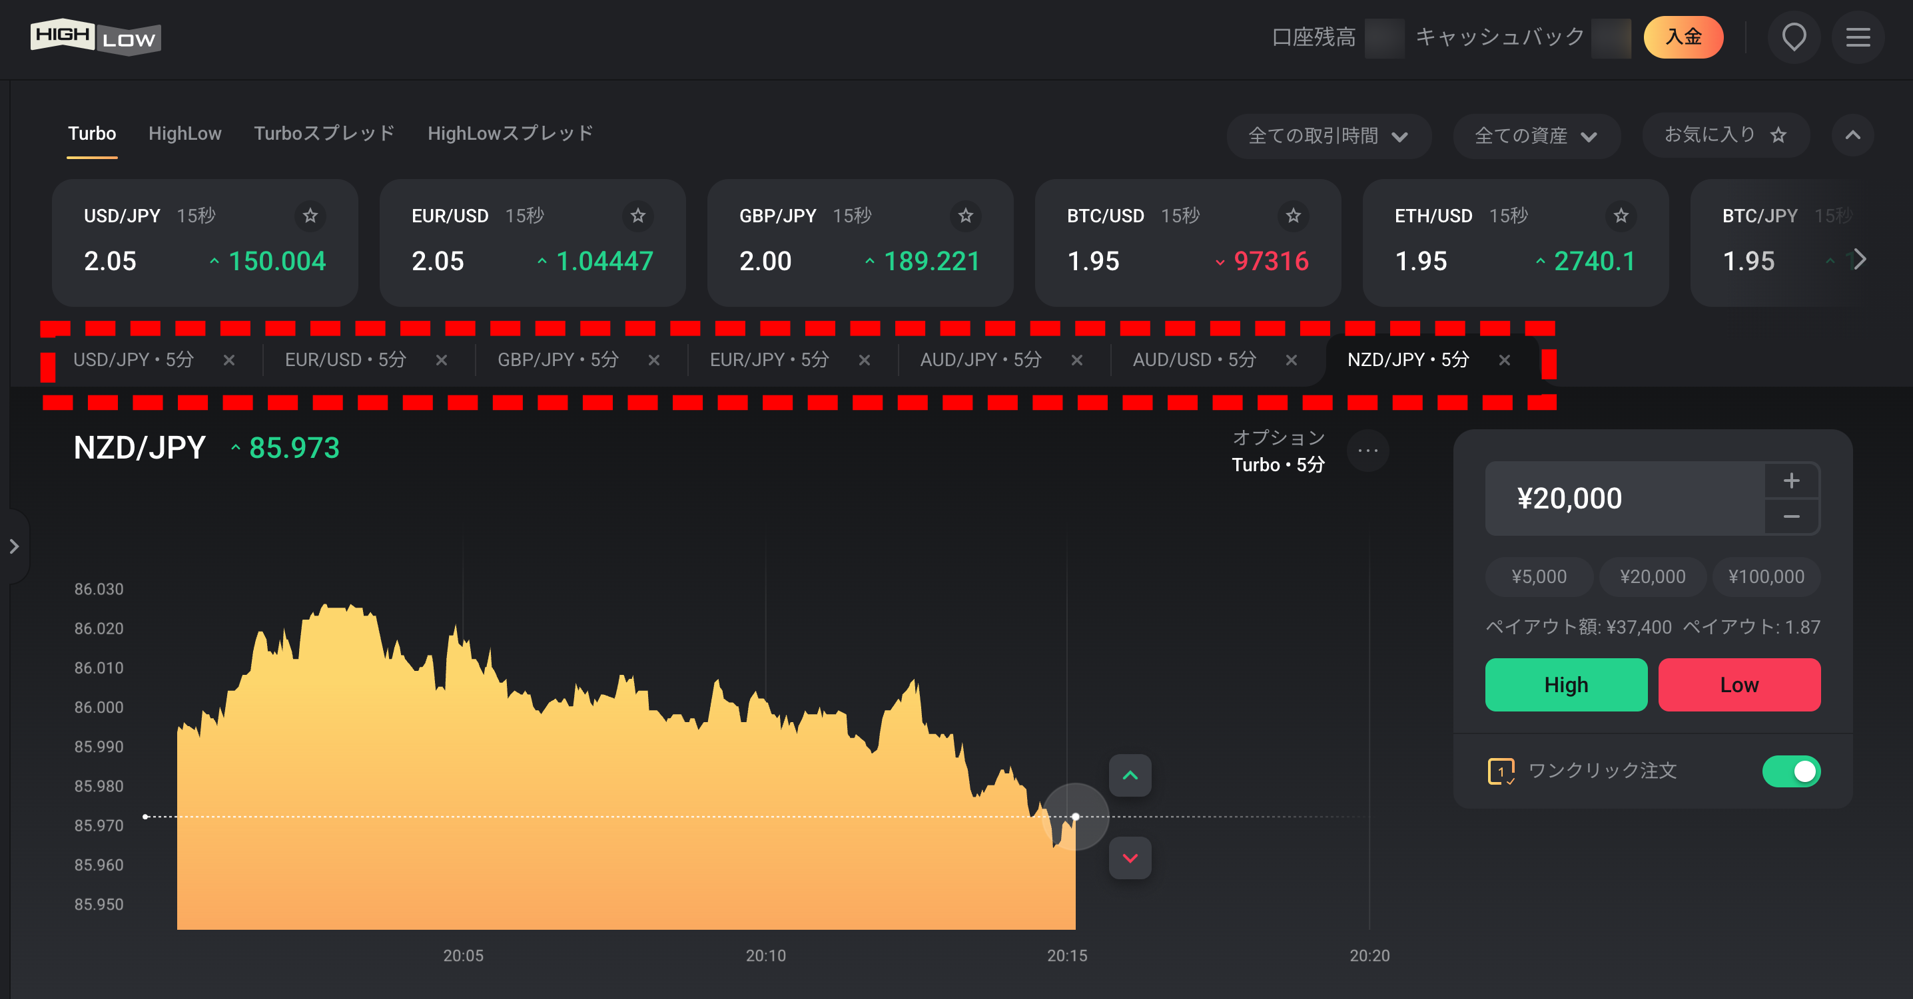The width and height of the screenshot is (1913, 999).
Task: Collapse the asset cards panel chevron
Action: click(1853, 135)
